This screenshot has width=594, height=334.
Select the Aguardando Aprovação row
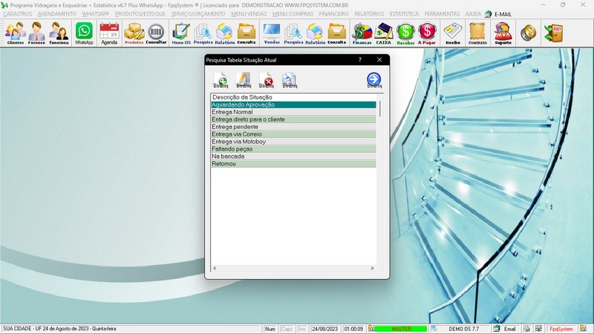coord(293,105)
